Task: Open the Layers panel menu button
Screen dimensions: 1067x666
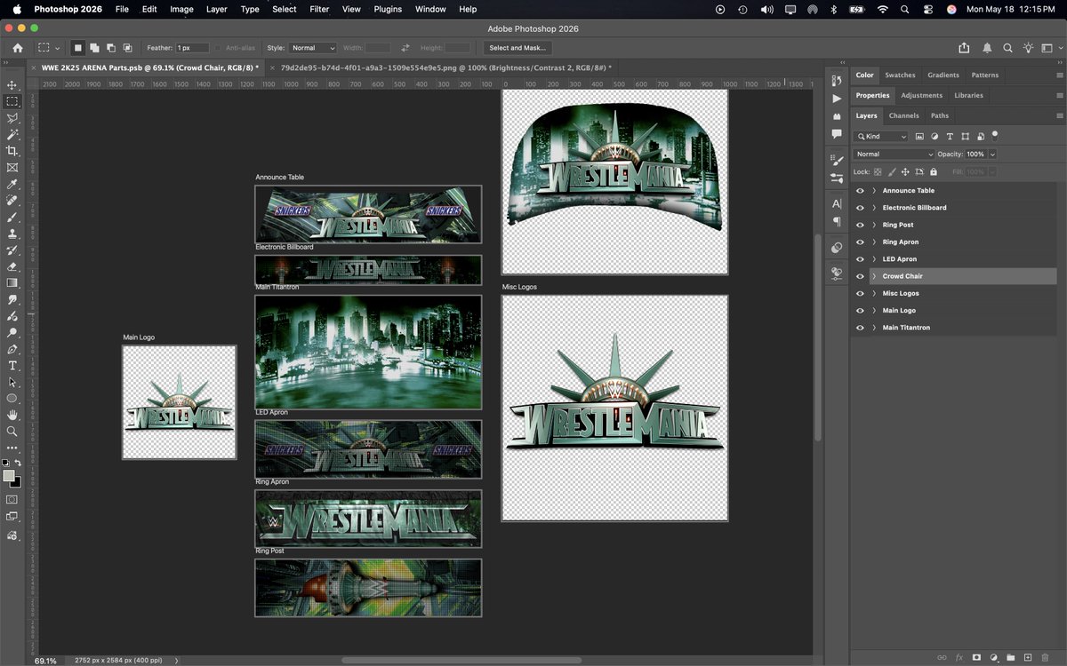Action: click(x=1059, y=115)
